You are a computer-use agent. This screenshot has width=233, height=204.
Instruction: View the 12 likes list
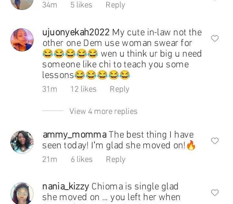(83, 89)
